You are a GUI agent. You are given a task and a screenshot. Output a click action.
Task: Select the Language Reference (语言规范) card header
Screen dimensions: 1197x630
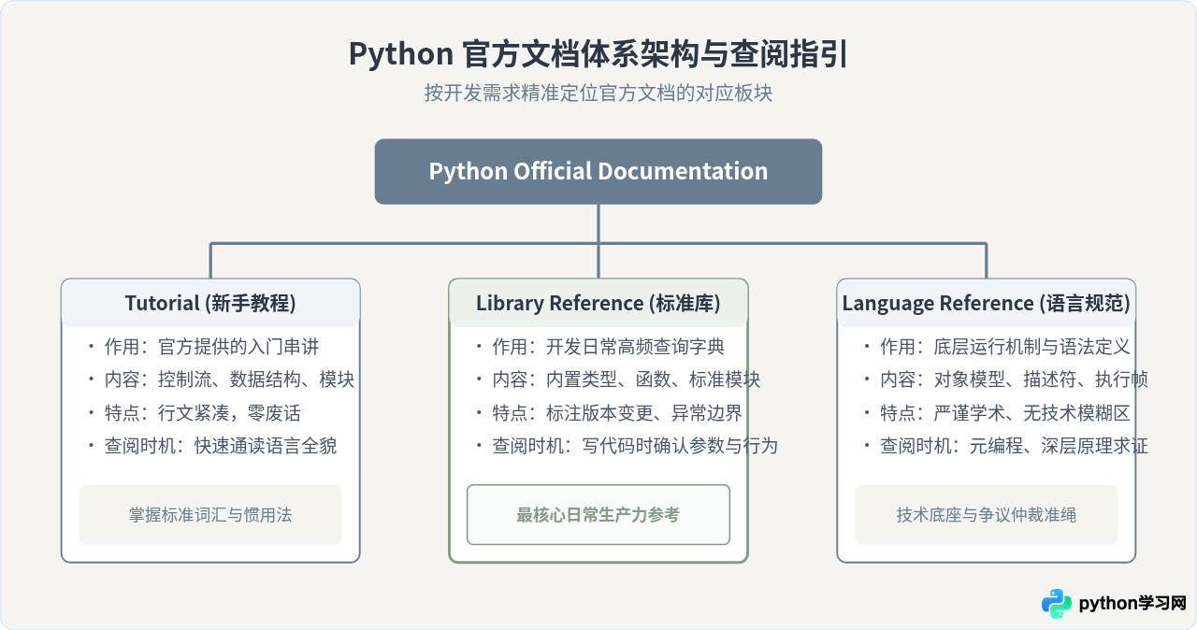987,303
